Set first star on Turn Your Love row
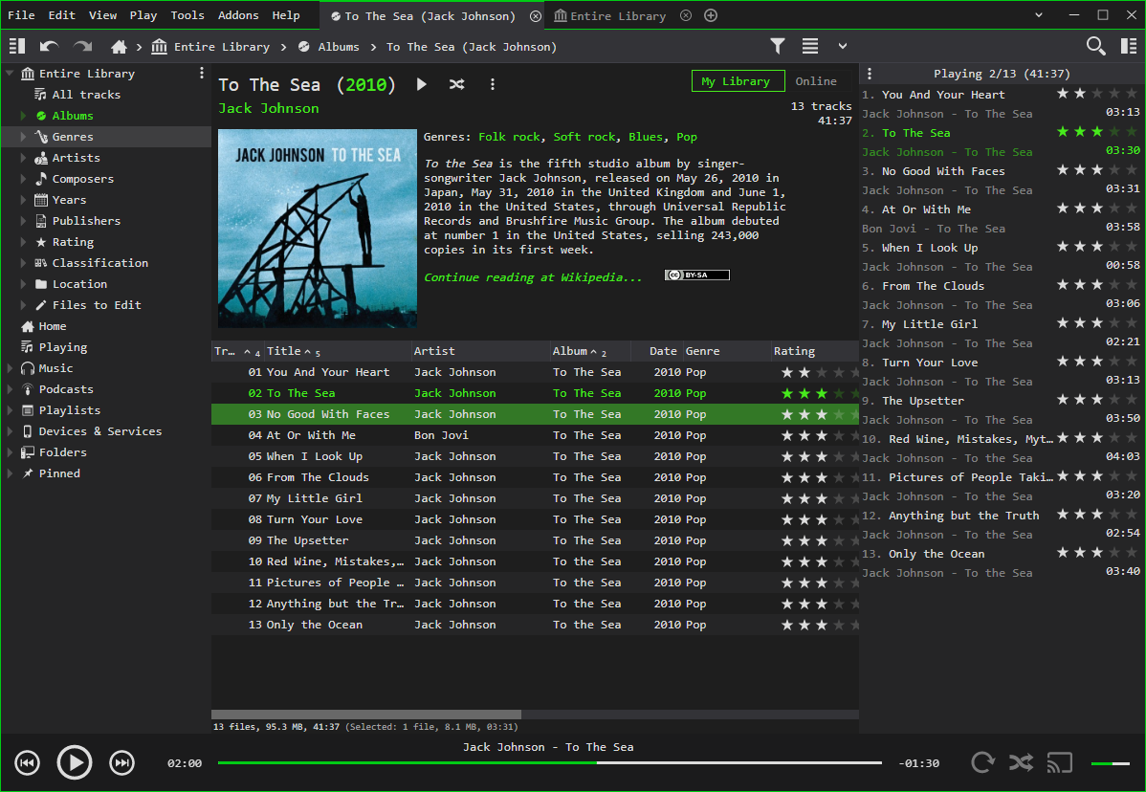The height and width of the screenshot is (792, 1146). click(x=787, y=519)
